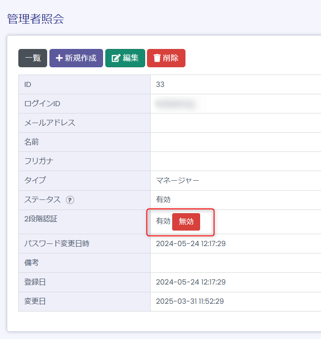
Task: Click the 2段階認証 row label
Action: click(41, 219)
